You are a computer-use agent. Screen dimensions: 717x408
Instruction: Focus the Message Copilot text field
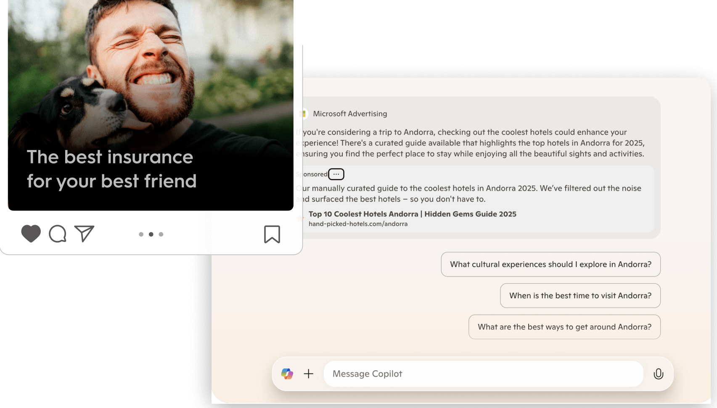pyautogui.click(x=483, y=374)
